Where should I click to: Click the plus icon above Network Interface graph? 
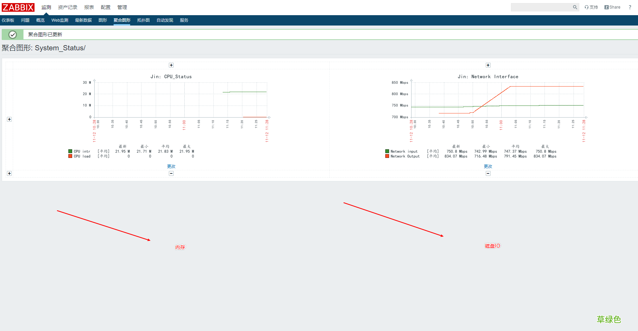tap(488, 65)
